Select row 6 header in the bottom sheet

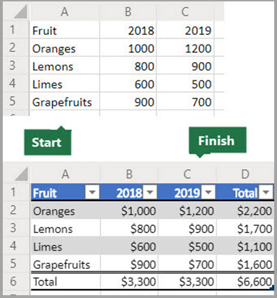click(13, 281)
